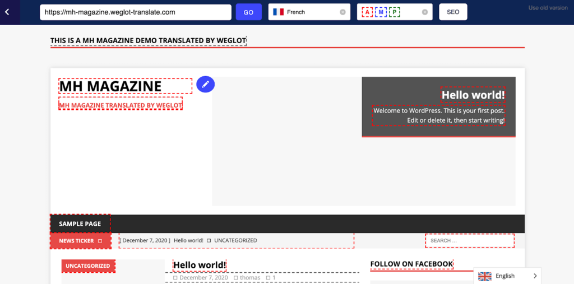This screenshot has height=284, width=574.
Task: Click the UK flag icon
Action: 485,276
